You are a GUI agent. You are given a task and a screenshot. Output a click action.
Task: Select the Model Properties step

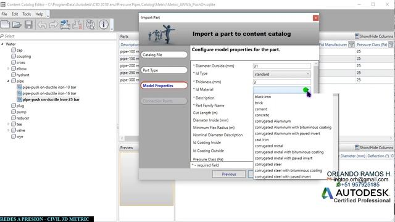pyautogui.click(x=164, y=85)
